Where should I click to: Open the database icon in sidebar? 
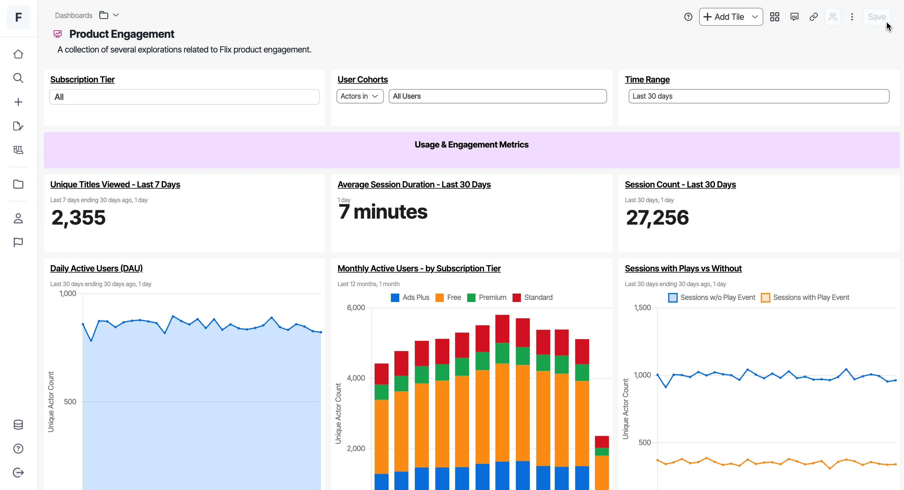pos(18,424)
